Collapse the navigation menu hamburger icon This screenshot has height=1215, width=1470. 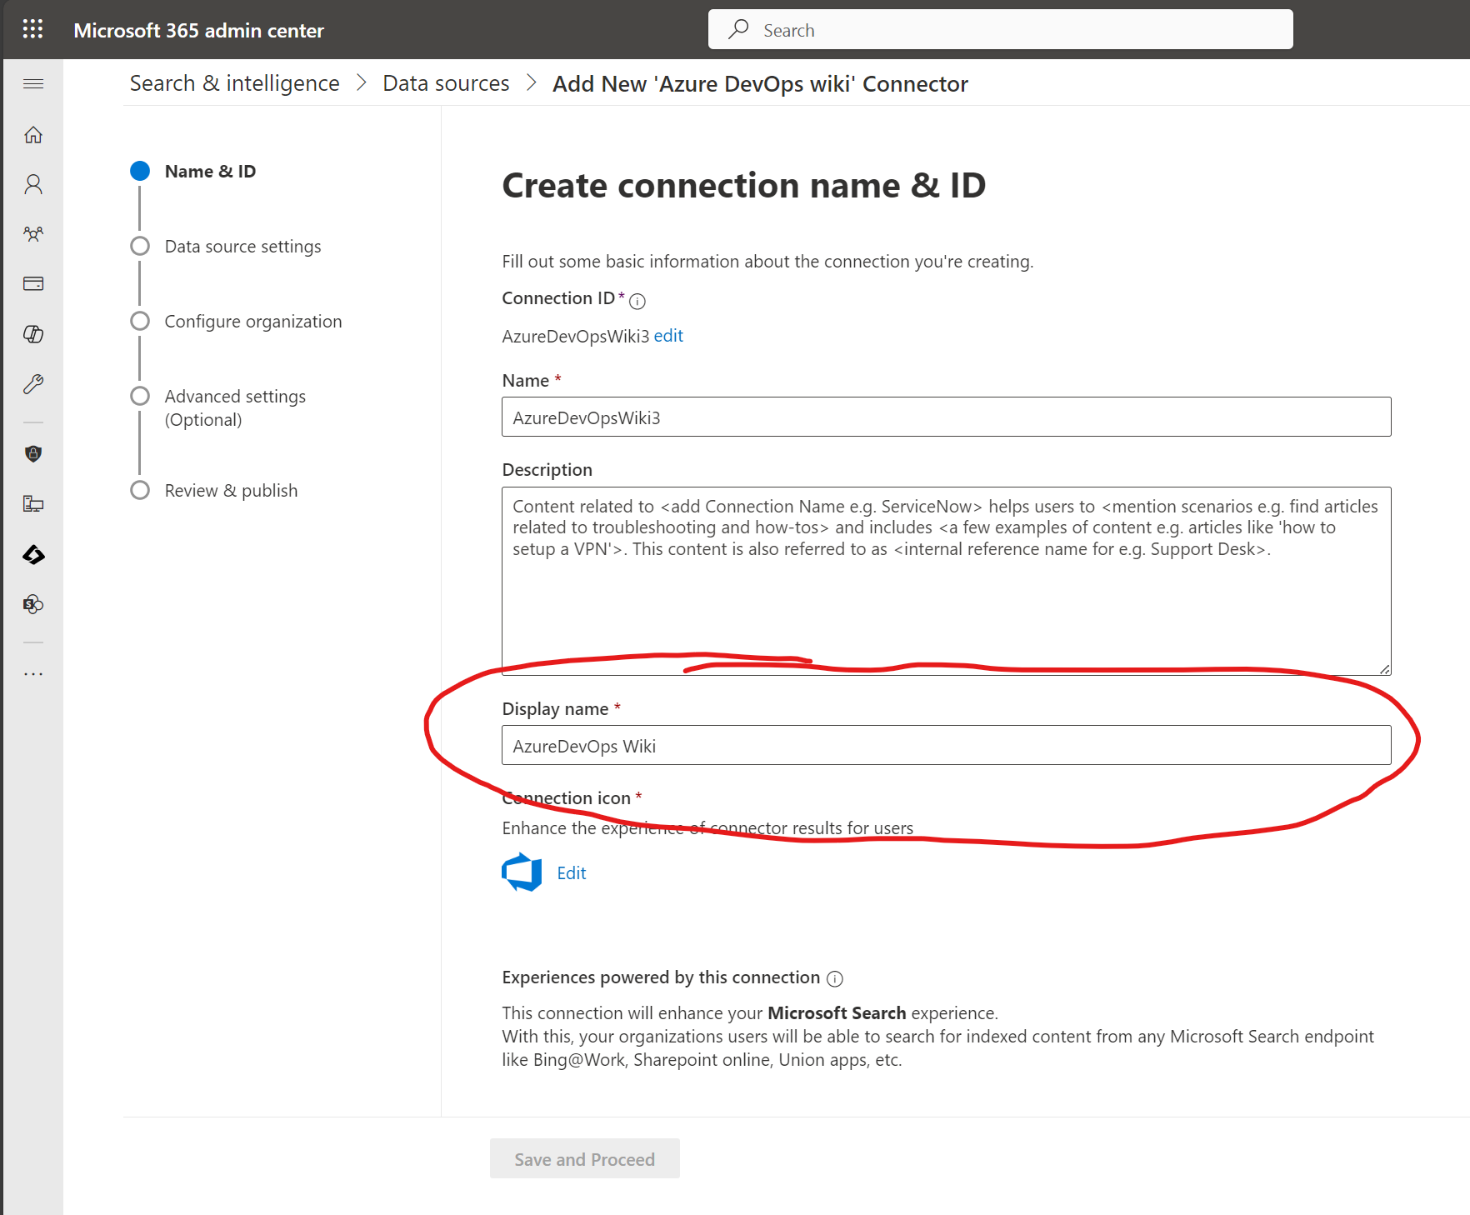click(33, 83)
